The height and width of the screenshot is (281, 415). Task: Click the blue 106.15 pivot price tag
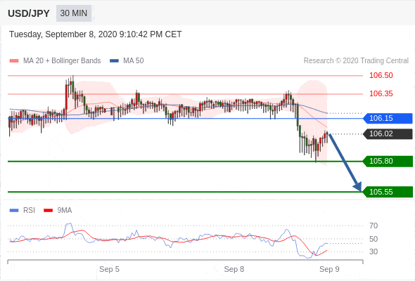click(x=388, y=118)
